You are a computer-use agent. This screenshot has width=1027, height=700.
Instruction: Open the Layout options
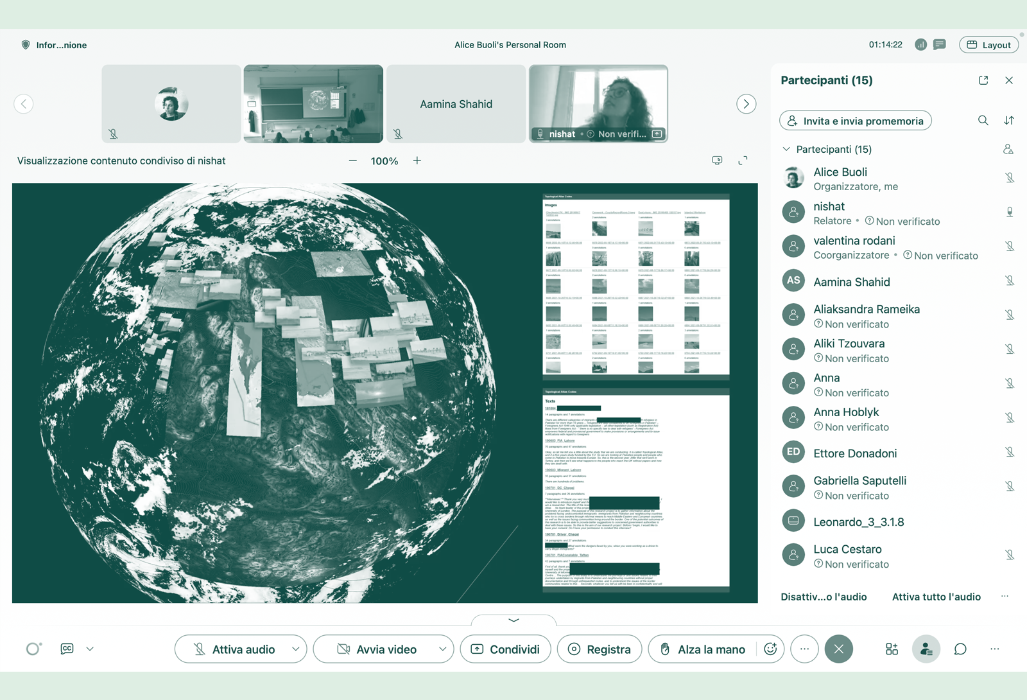tap(988, 45)
